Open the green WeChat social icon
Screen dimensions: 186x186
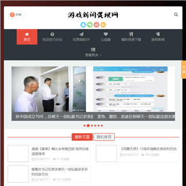tap(90, 25)
